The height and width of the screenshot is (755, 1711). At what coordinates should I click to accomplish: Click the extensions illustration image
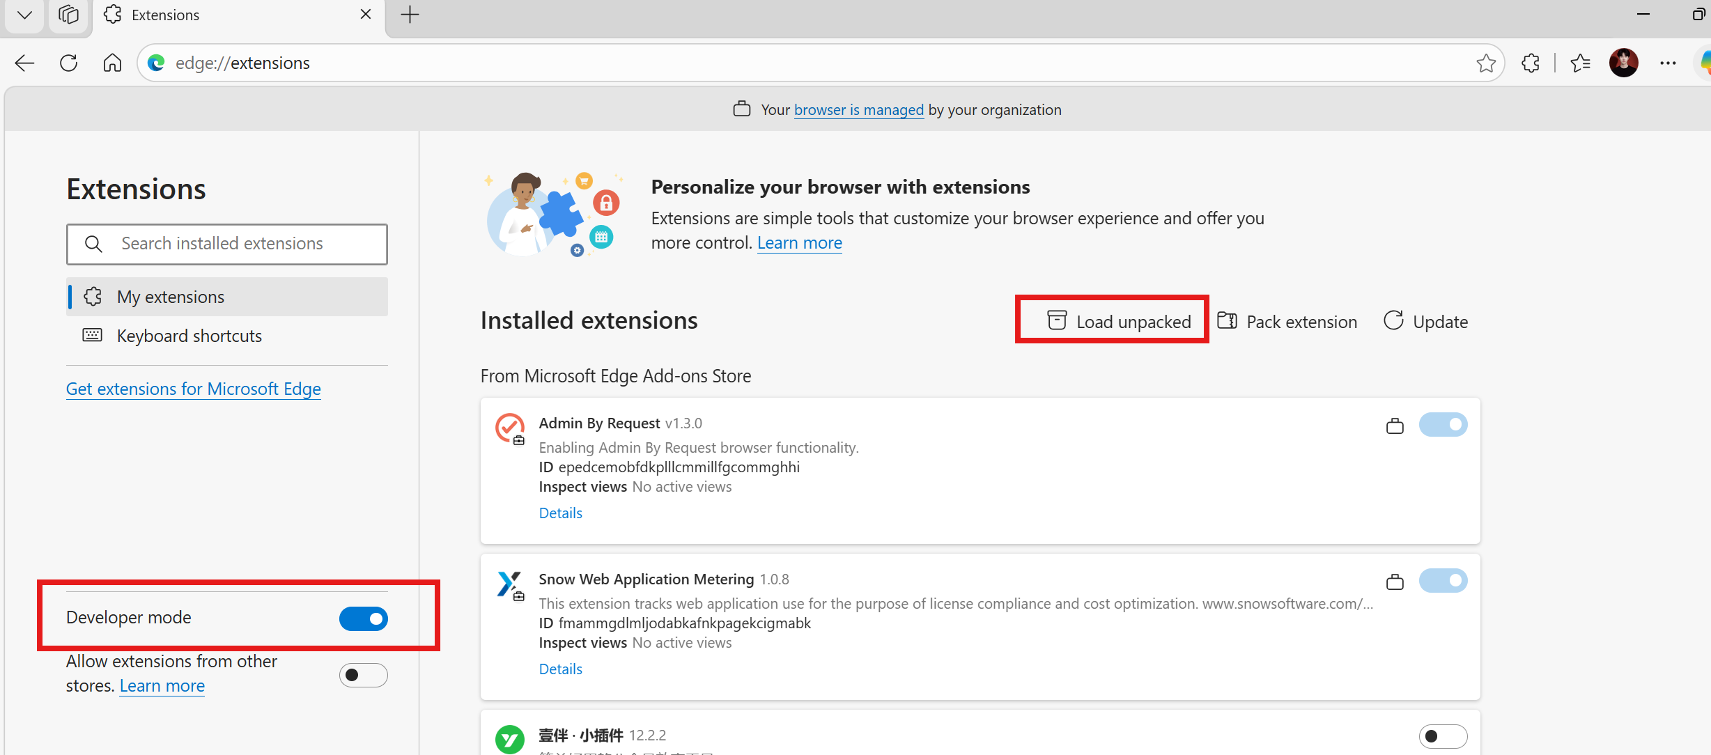coord(553,215)
